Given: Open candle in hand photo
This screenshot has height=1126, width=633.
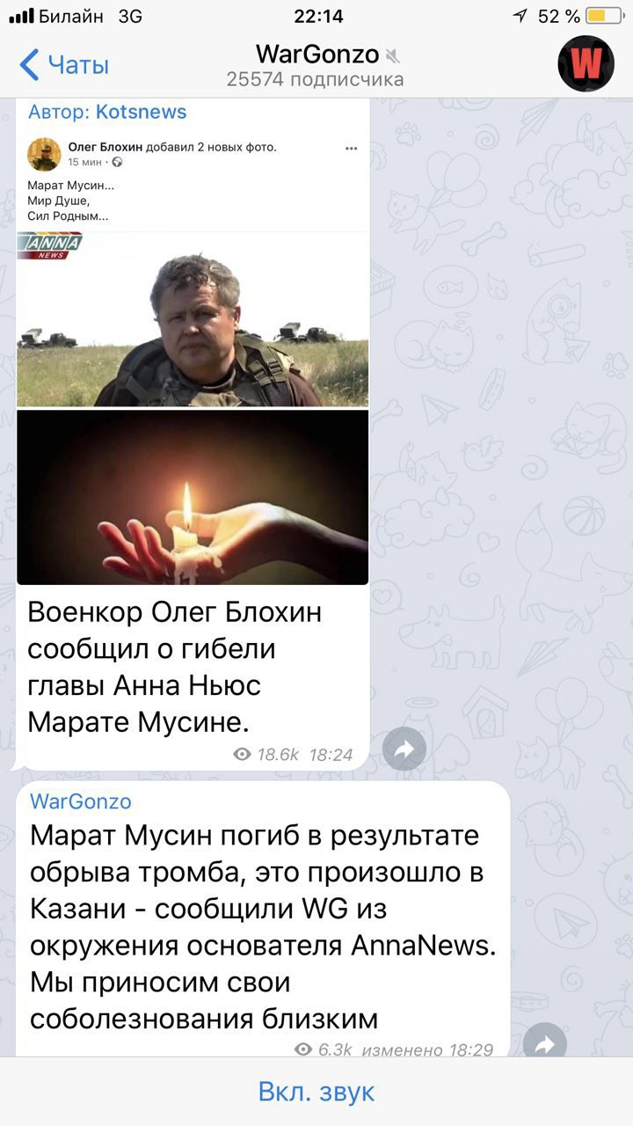Looking at the screenshot, I should pos(193,497).
